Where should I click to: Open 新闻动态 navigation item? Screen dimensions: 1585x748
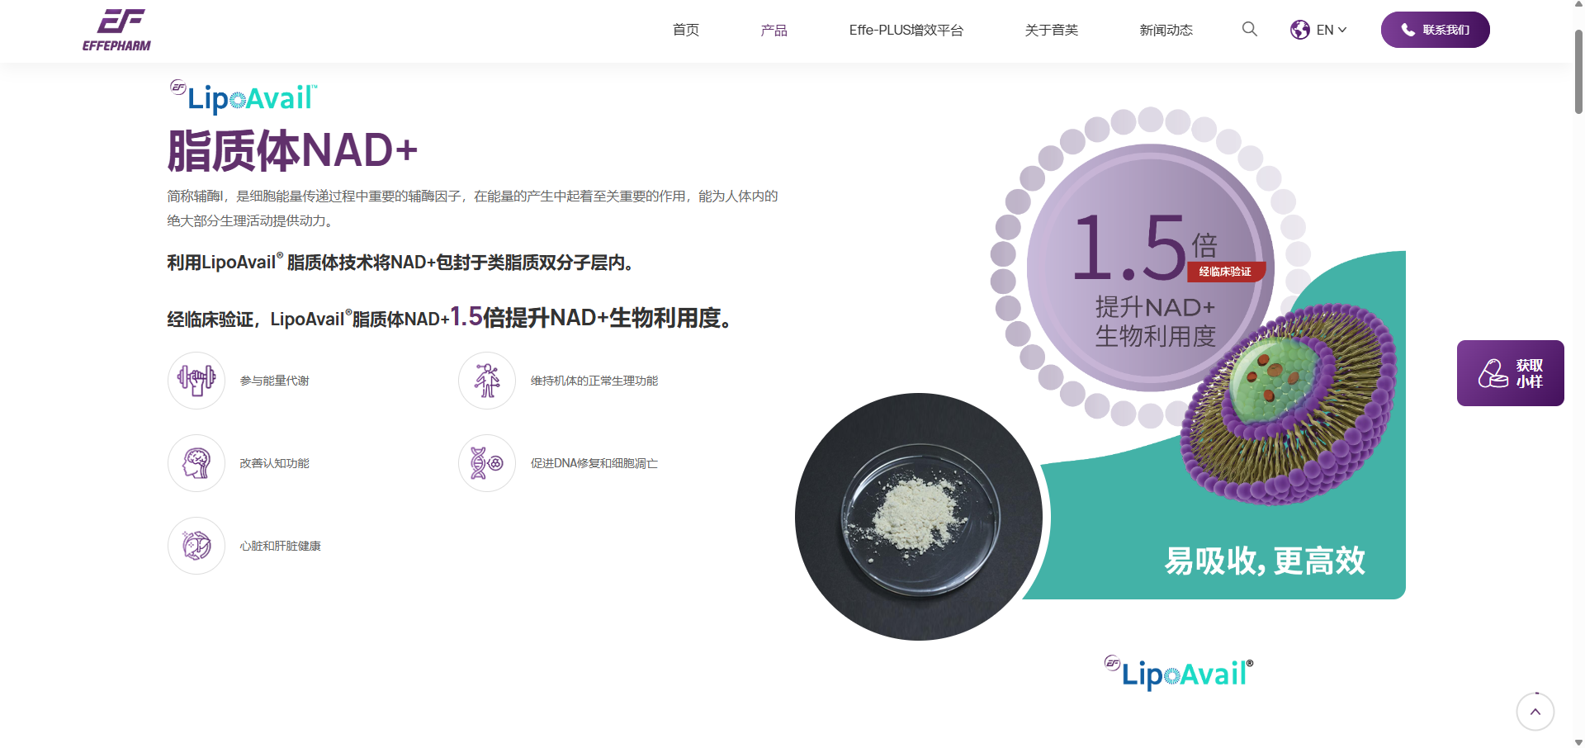(1166, 30)
